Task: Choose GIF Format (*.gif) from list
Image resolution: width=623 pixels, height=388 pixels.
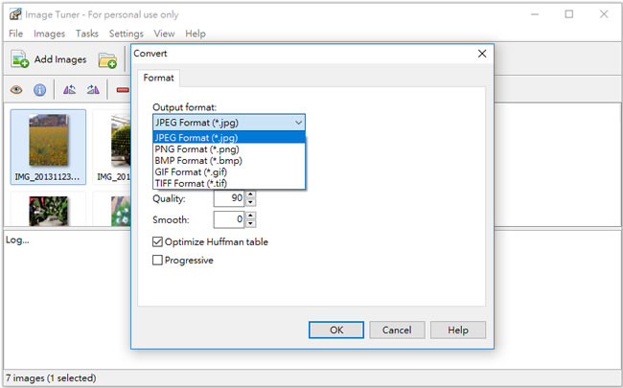Action: [229, 171]
